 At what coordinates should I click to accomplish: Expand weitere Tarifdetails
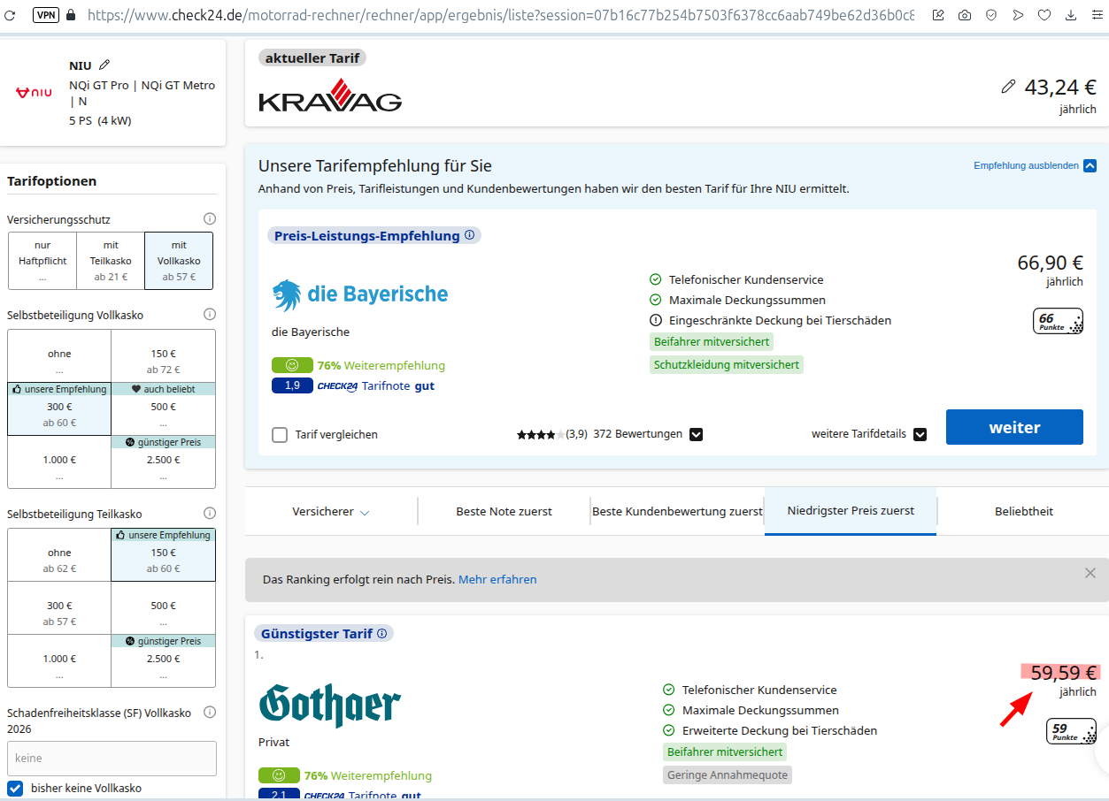tap(920, 434)
